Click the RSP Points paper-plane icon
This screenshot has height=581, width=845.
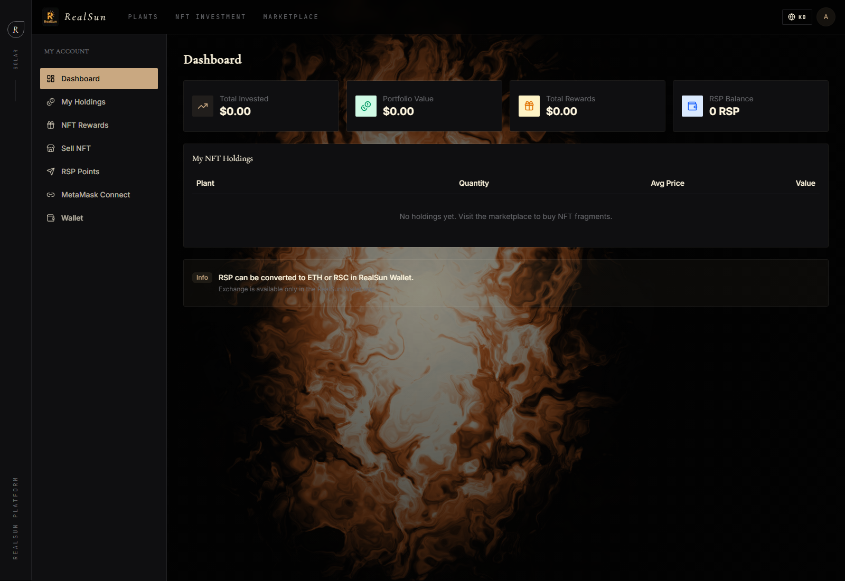(51, 172)
